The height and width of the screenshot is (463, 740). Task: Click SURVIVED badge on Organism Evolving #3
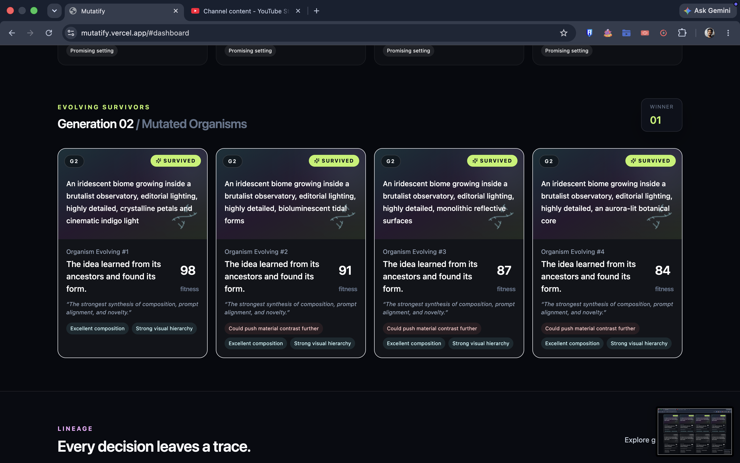click(492, 161)
